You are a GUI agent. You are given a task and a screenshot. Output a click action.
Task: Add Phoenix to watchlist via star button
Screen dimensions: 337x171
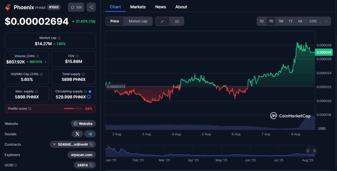click(76, 7)
